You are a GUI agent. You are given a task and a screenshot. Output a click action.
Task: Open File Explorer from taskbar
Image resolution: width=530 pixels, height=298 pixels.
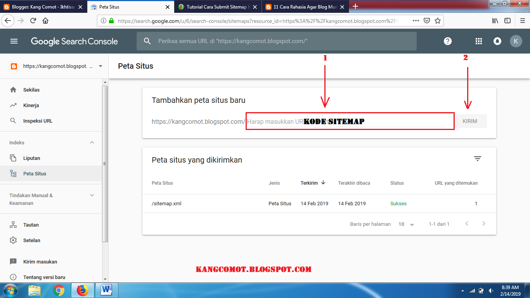point(35,290)
